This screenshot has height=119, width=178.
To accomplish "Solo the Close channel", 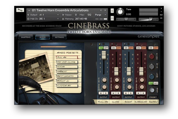I will [x=118, y=93].
